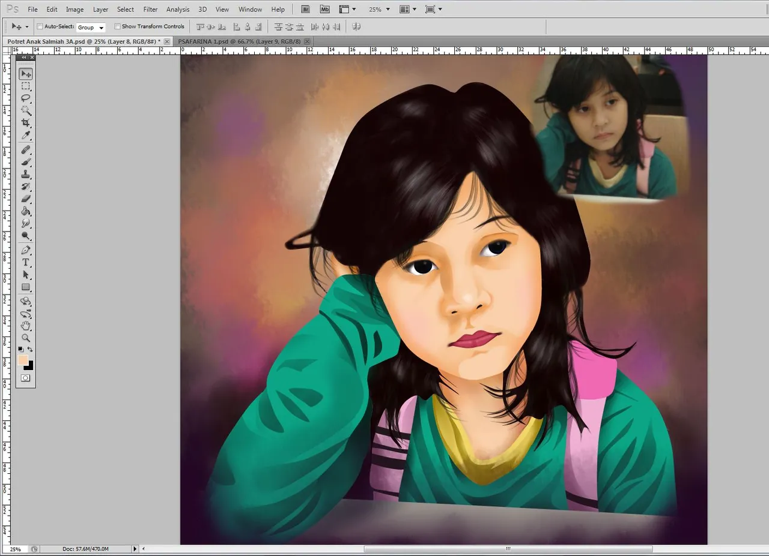Open the foreground color picker swatch
The width and height of the screenshot is (769, 556).
point(22,359)
